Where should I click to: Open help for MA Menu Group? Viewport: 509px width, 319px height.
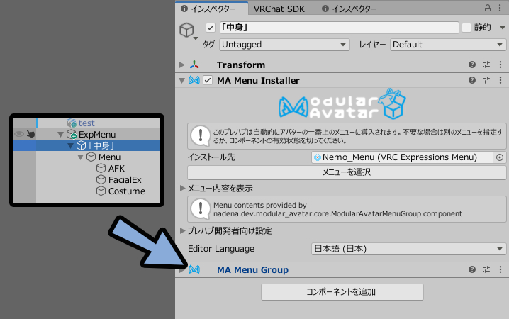(472, 269)
